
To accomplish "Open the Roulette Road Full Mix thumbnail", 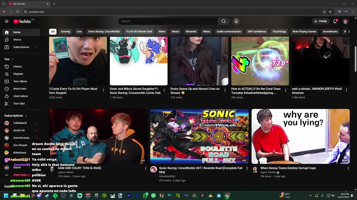I will pos(199,136).
